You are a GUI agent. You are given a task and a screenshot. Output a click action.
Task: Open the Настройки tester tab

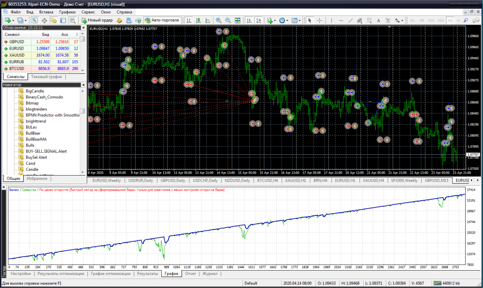pos(21,274)
